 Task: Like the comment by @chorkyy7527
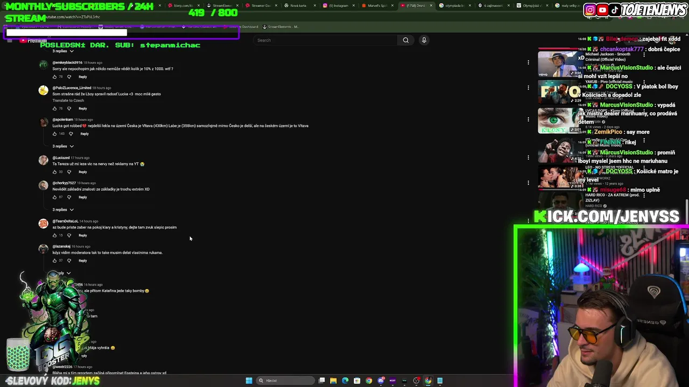coord(54,197)
